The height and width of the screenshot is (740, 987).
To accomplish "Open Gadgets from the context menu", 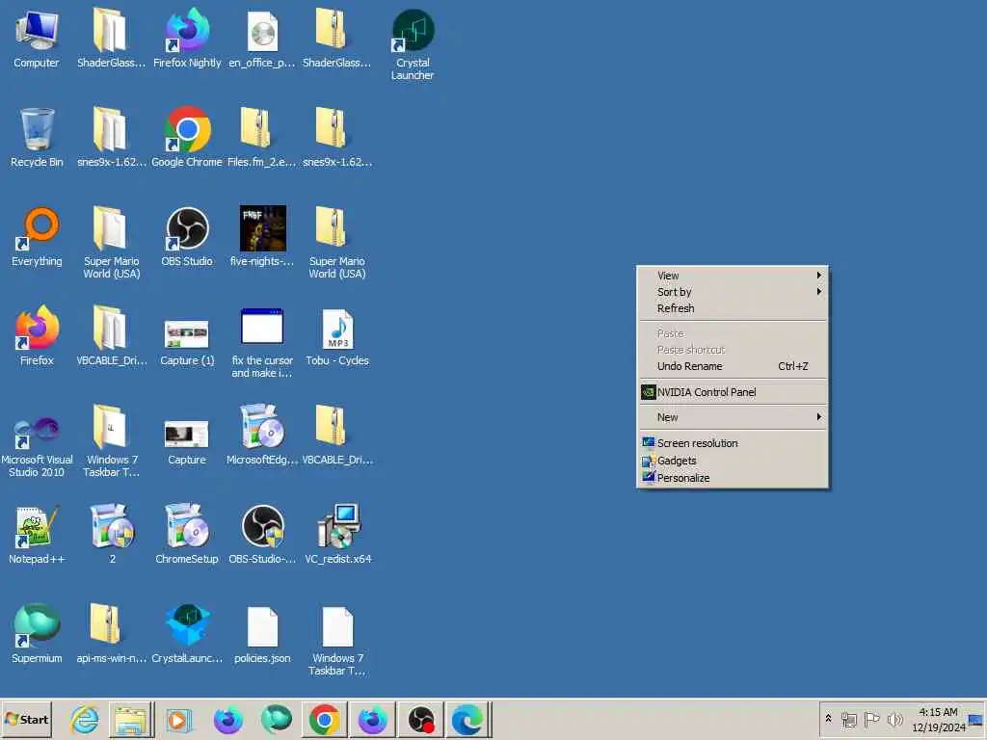I will click(733, 461).
